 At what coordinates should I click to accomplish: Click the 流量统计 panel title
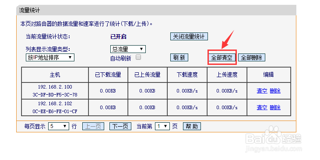[29, 10]
